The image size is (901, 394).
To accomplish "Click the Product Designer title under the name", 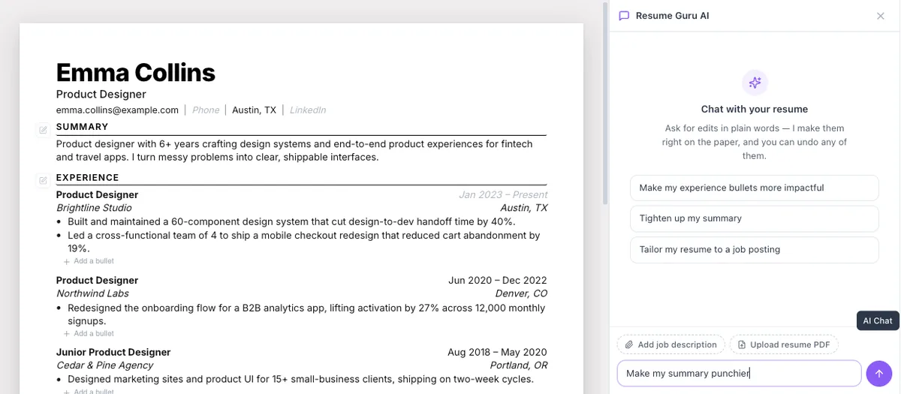I will [x=101, y=95].
